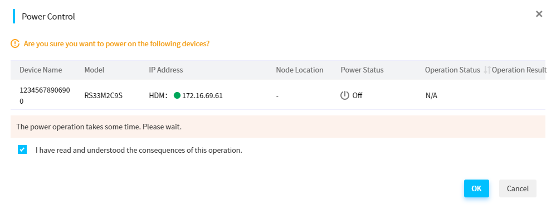Uncheck the consequences acknowledgment checkbox

(22, 149)
